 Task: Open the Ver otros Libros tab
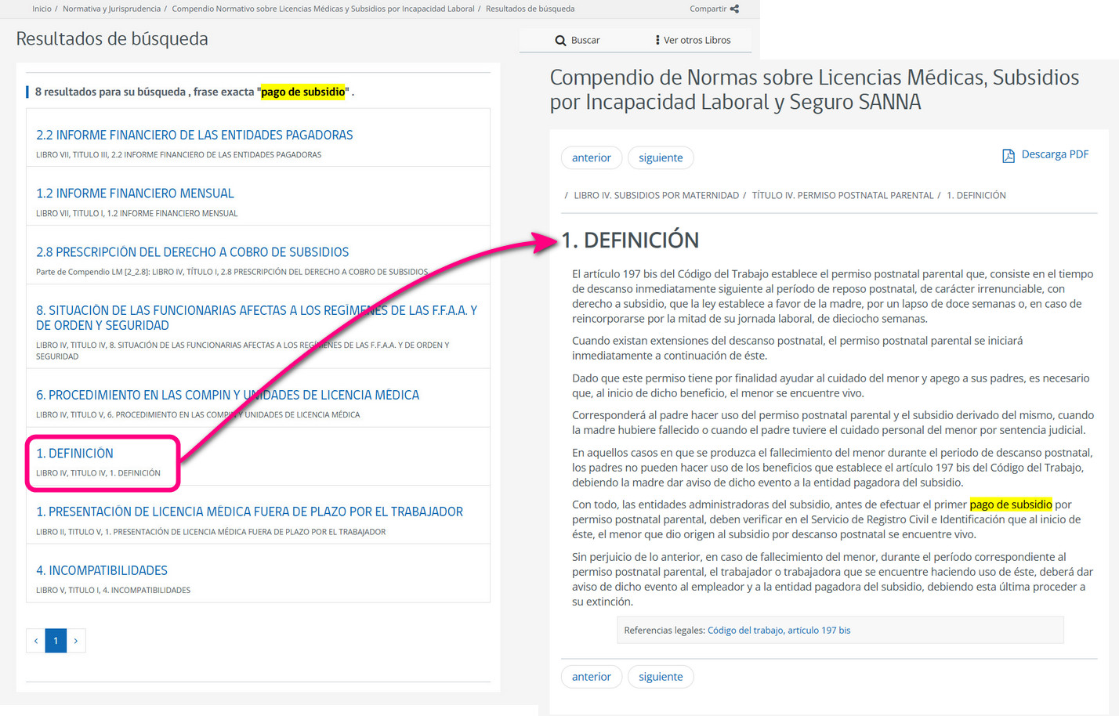point(693,40)
